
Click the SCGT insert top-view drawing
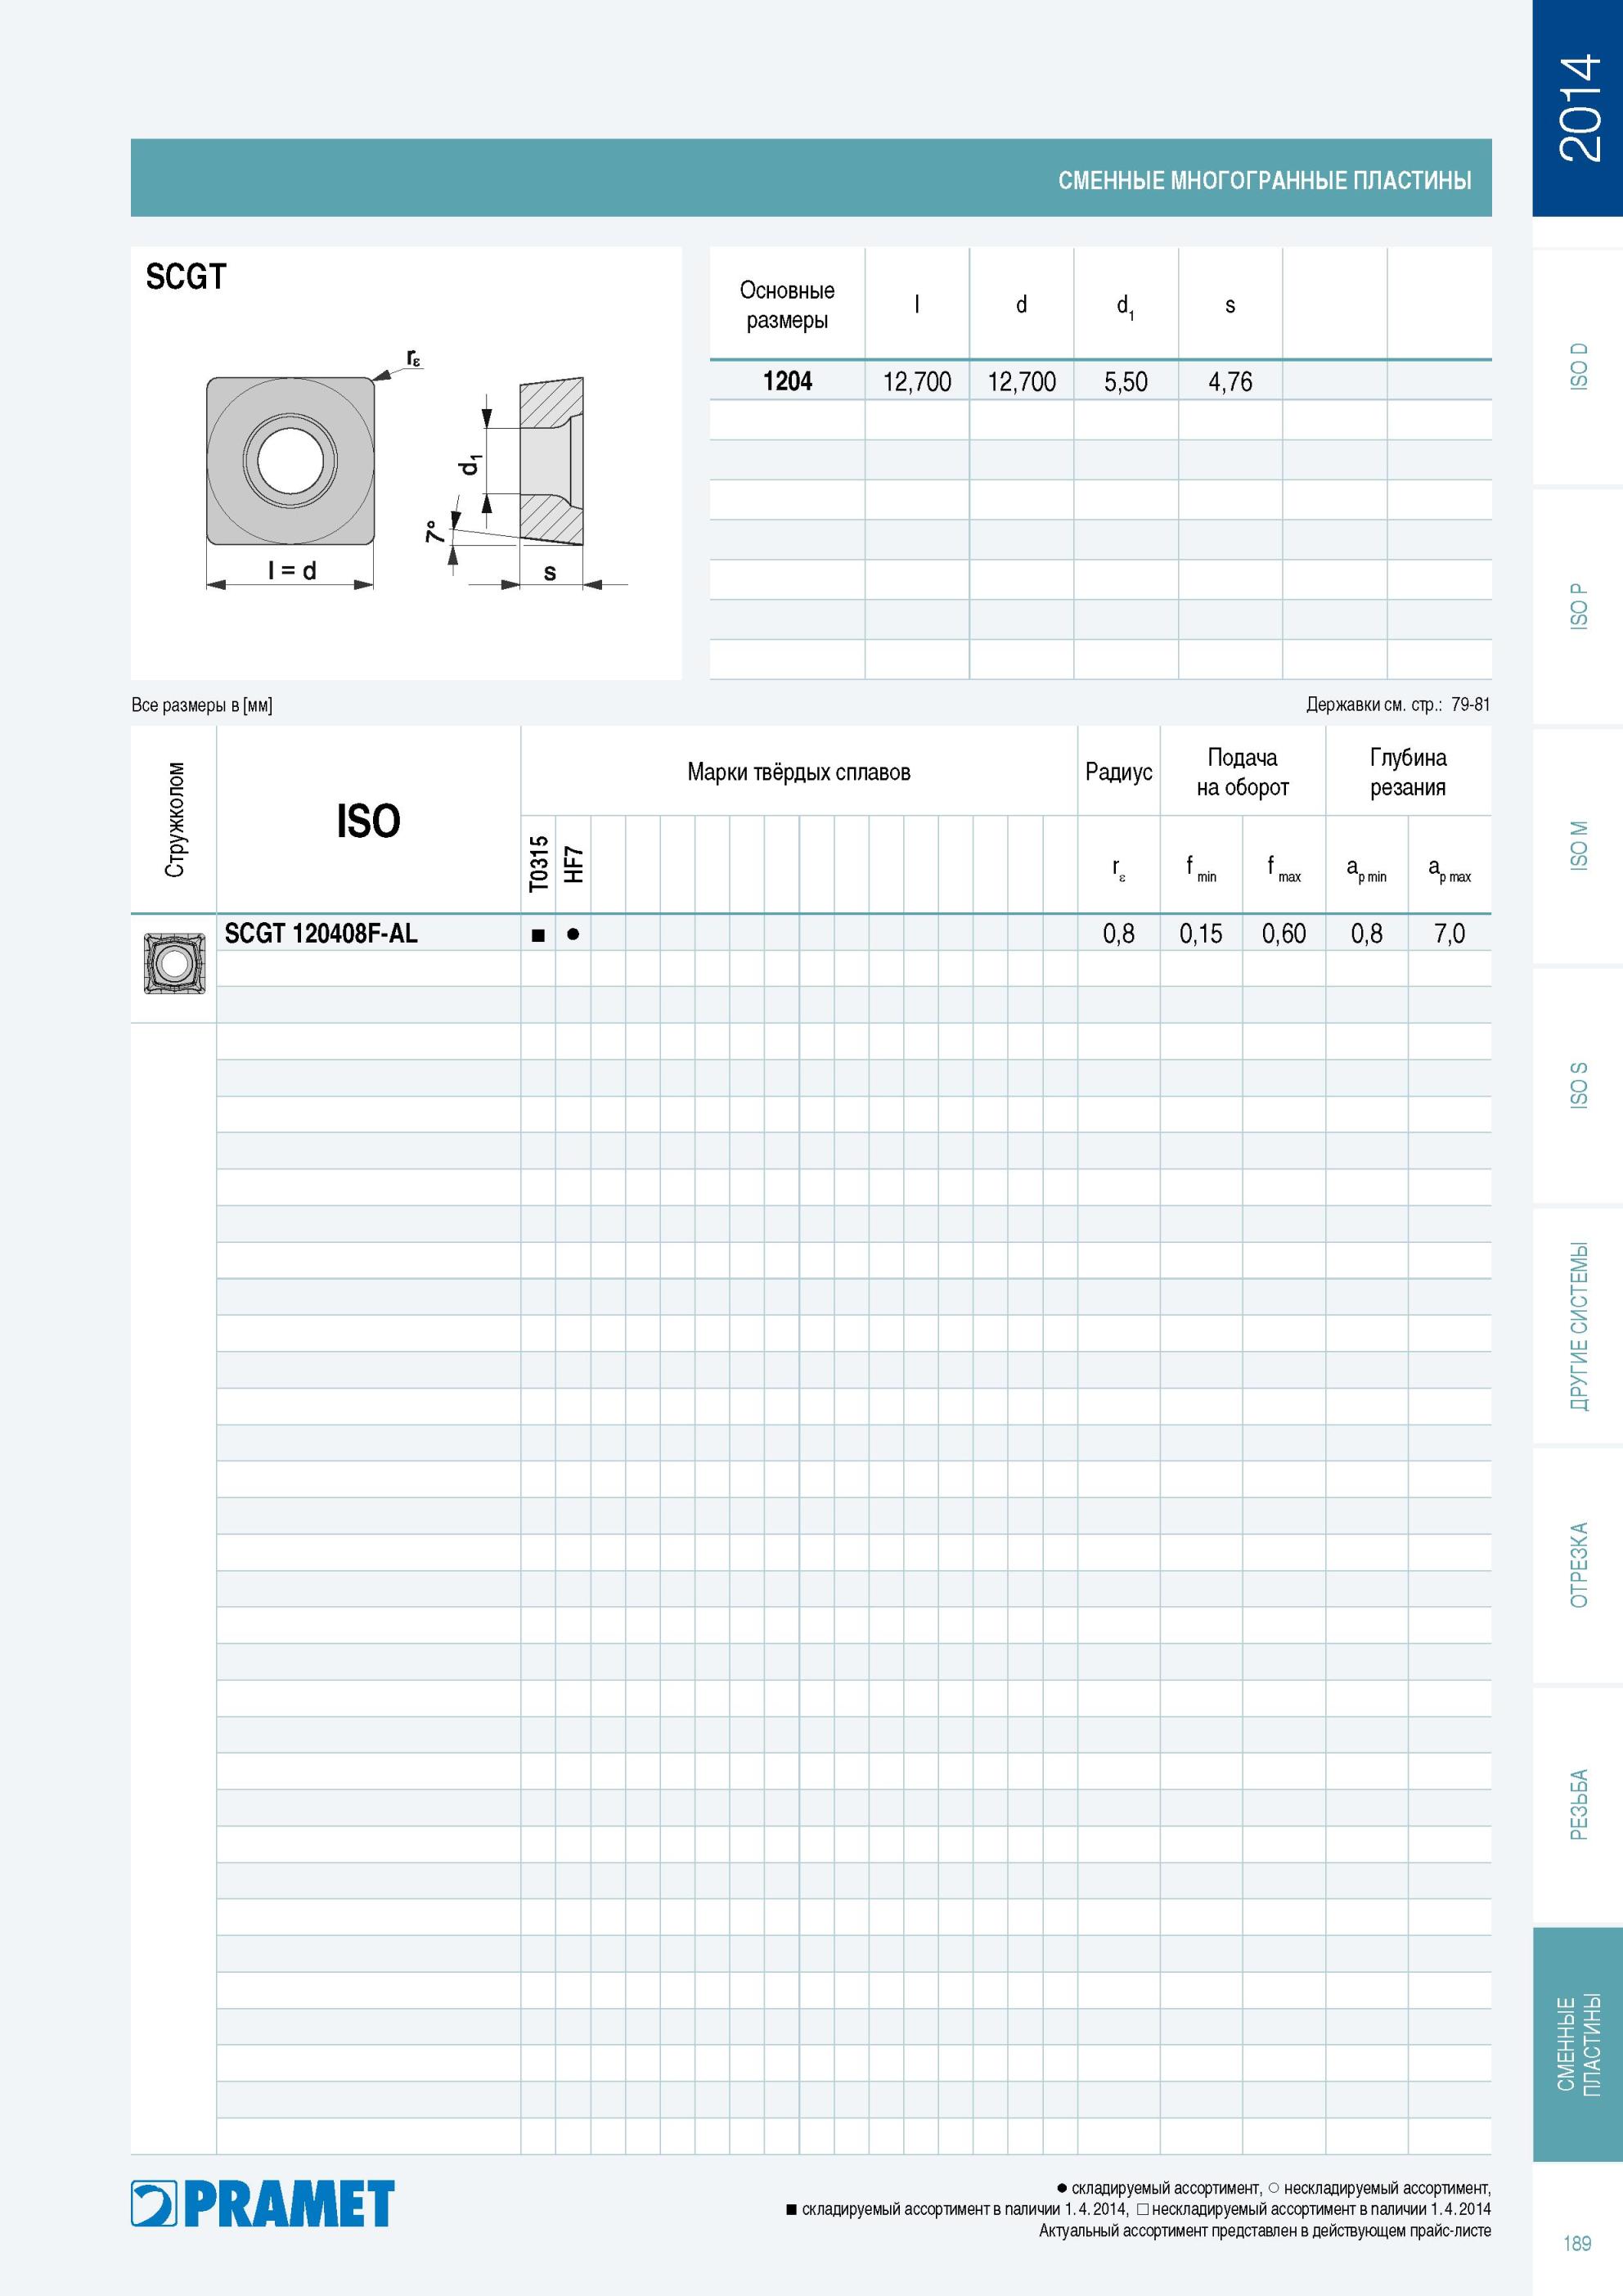pyautogui.click(x=290, y=461)
